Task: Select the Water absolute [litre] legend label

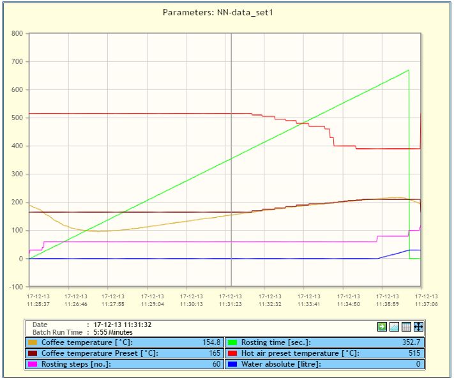Action: point(281,364)
